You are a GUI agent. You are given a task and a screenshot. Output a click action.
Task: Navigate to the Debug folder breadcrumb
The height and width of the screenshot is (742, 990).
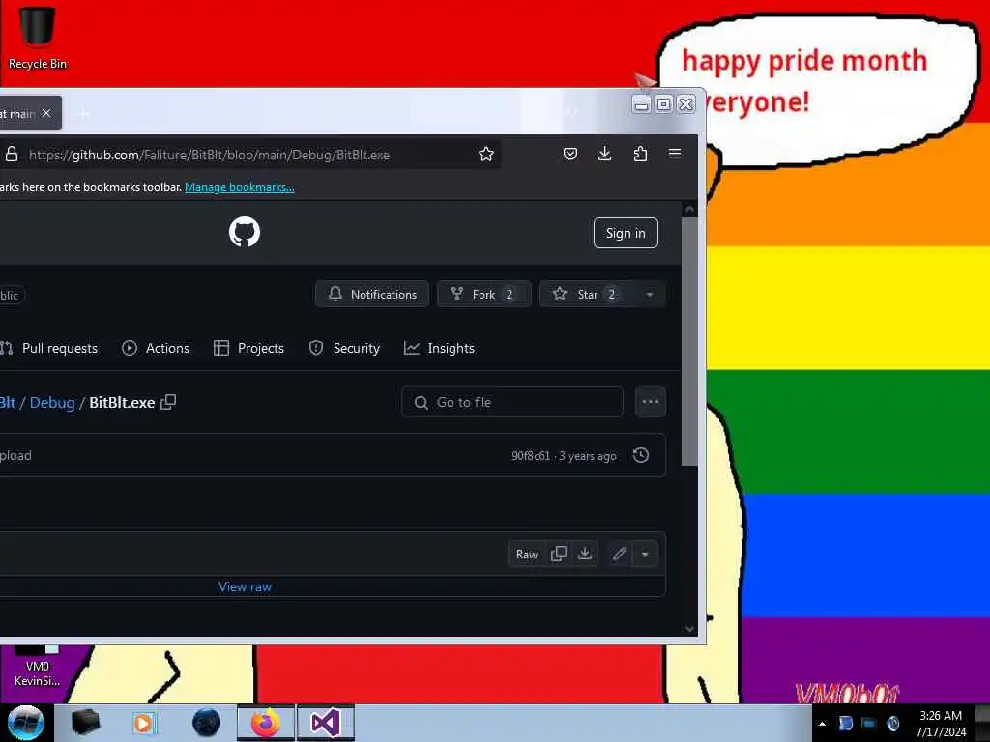coord(52,403)
